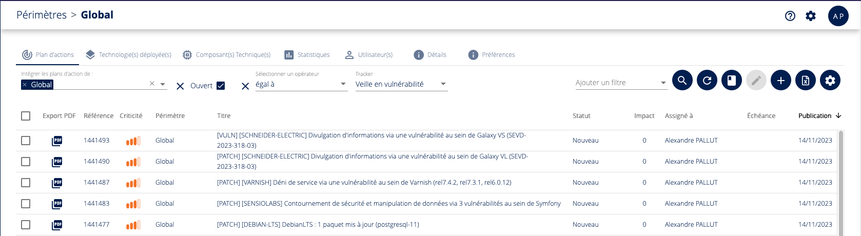
Task: Go to Périmètres breadcrumb link
Action: pyautogui.click(x=42, y=15)
